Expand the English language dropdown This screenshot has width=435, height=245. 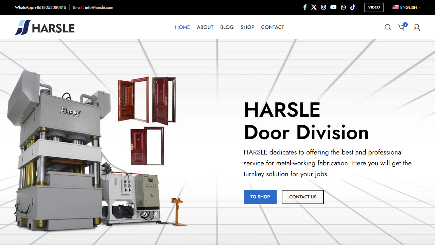[406, 7]
